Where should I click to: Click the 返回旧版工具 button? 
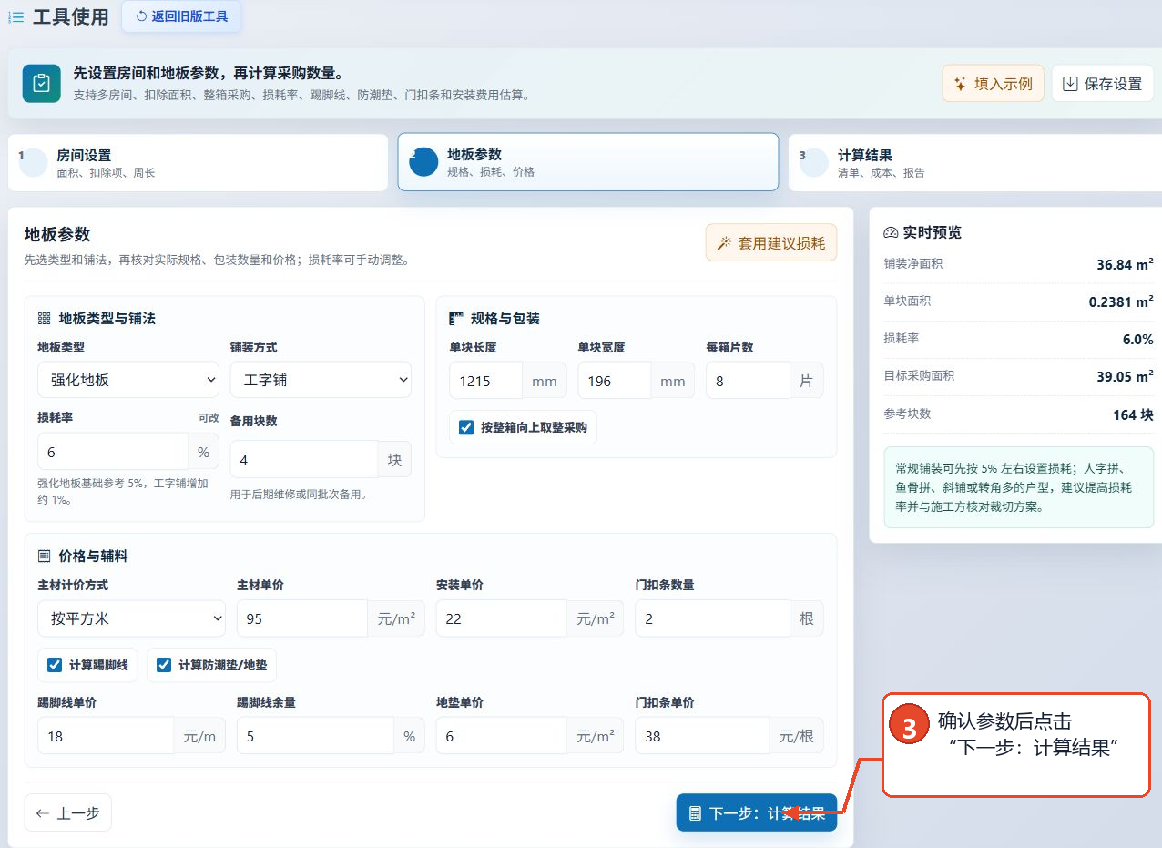point(181,16)
